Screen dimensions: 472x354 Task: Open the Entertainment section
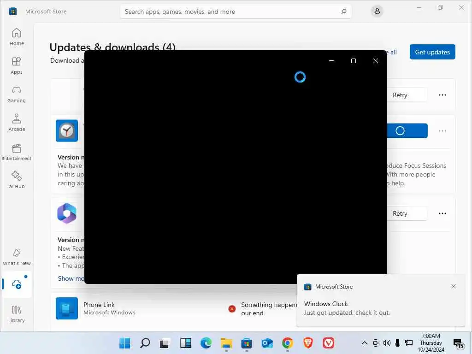tap(17, 152)
